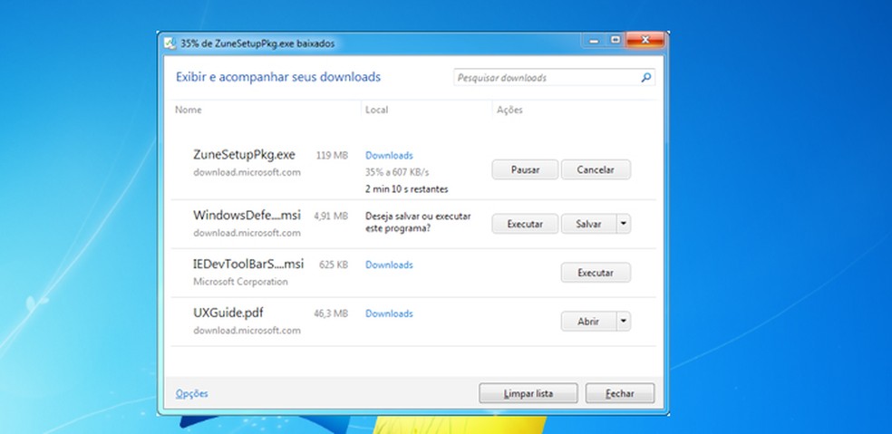The height and width of the screenshot is (434, 892).
Task: Click the search magnifier icon
Action: click(x=645, y=77)
